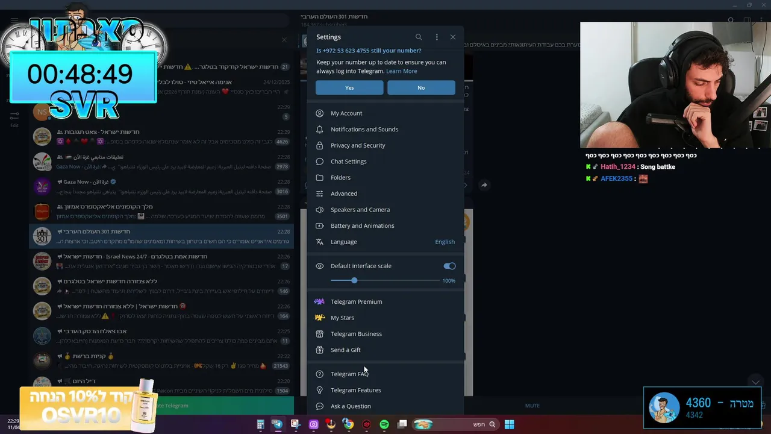Open Telegram Features
Viewport: 771px width, 434px height.
tap(385, 390)
